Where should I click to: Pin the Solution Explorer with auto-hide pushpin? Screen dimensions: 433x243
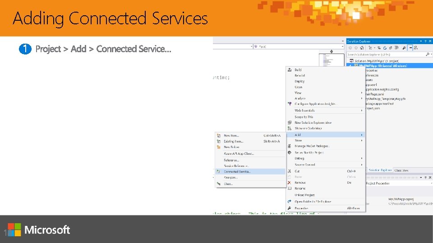[425, 41]
